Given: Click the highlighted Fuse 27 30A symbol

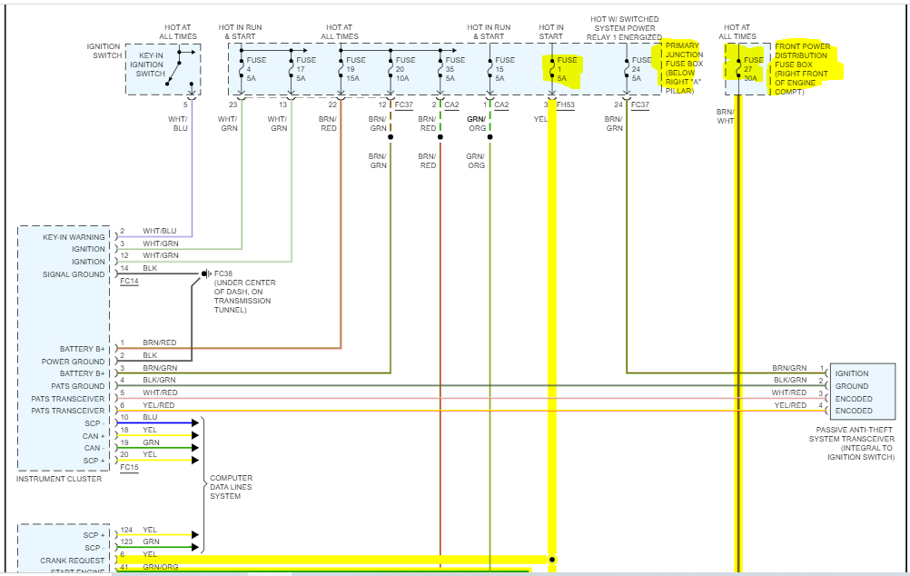Looking at the screenshot, I should pyautogui.click(x=738, y=70).
